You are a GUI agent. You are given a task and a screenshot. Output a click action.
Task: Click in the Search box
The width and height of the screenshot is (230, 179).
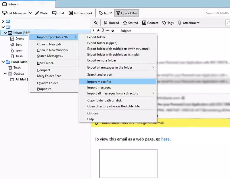click(217, 13)
